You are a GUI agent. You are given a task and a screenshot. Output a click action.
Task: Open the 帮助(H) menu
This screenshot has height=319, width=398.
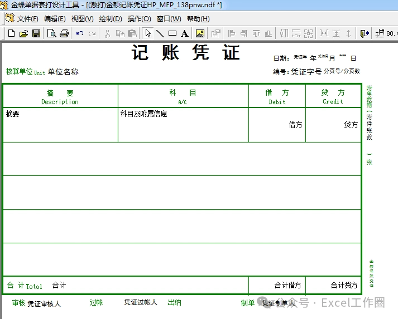(198, 19)
